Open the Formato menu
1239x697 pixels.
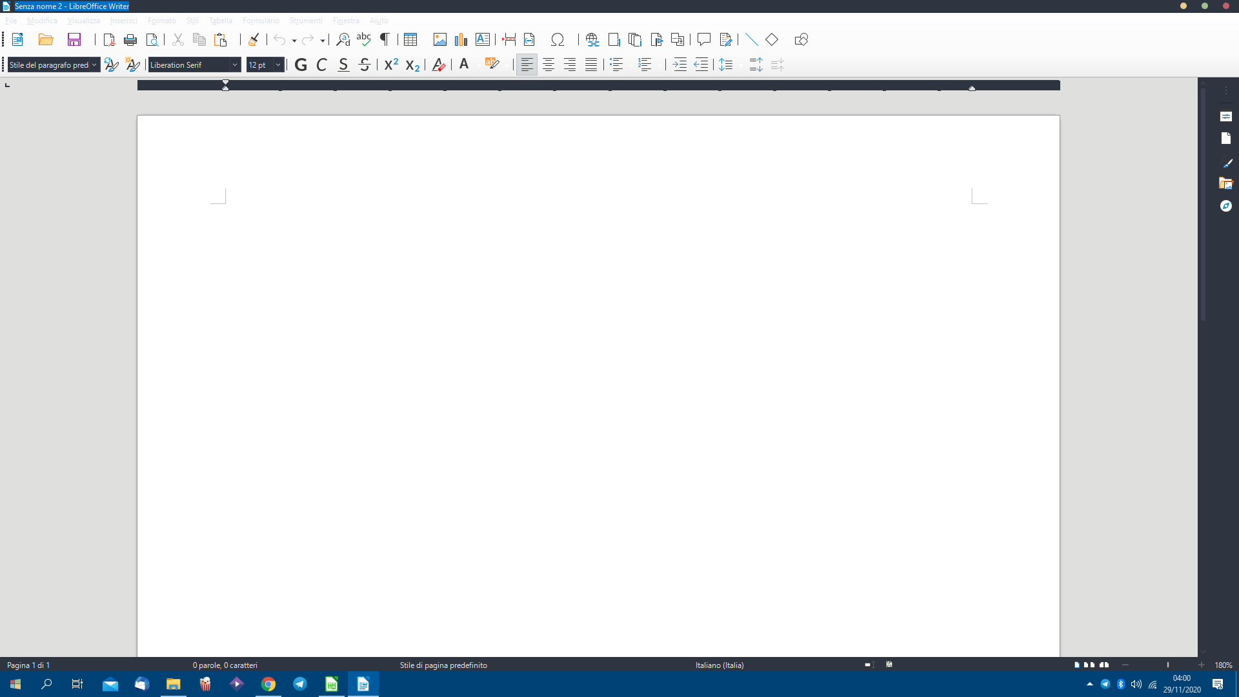(x=161, y=21)
